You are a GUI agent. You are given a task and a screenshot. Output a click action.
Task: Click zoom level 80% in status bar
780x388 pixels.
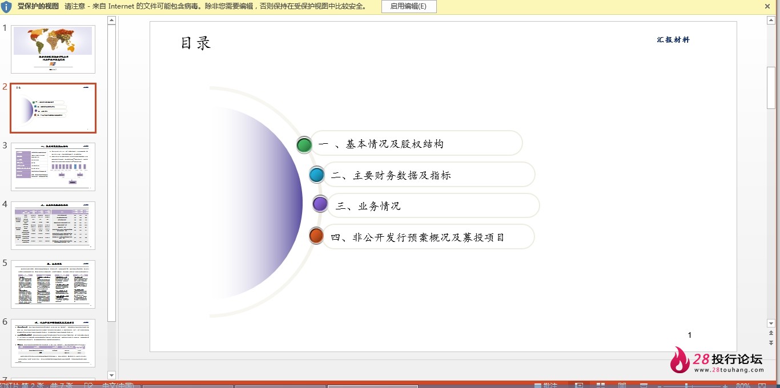(x=743, y=386)
